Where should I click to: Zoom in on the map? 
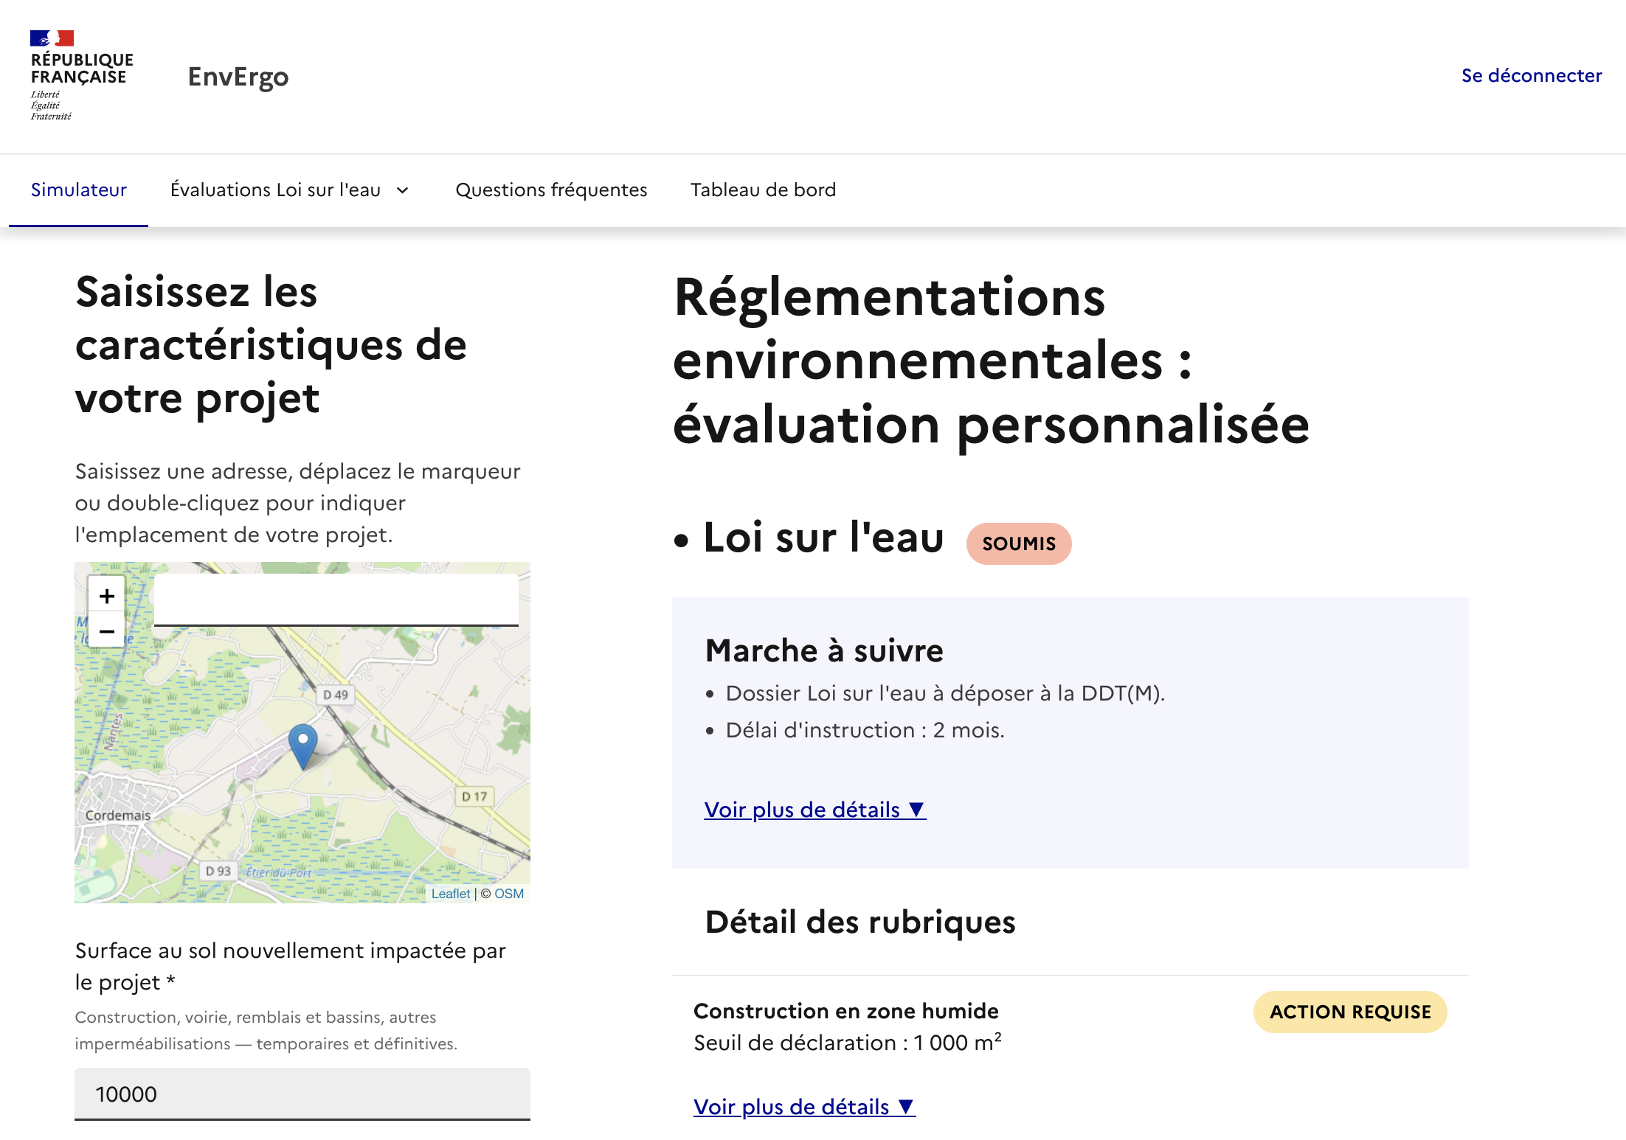(107, 595)
